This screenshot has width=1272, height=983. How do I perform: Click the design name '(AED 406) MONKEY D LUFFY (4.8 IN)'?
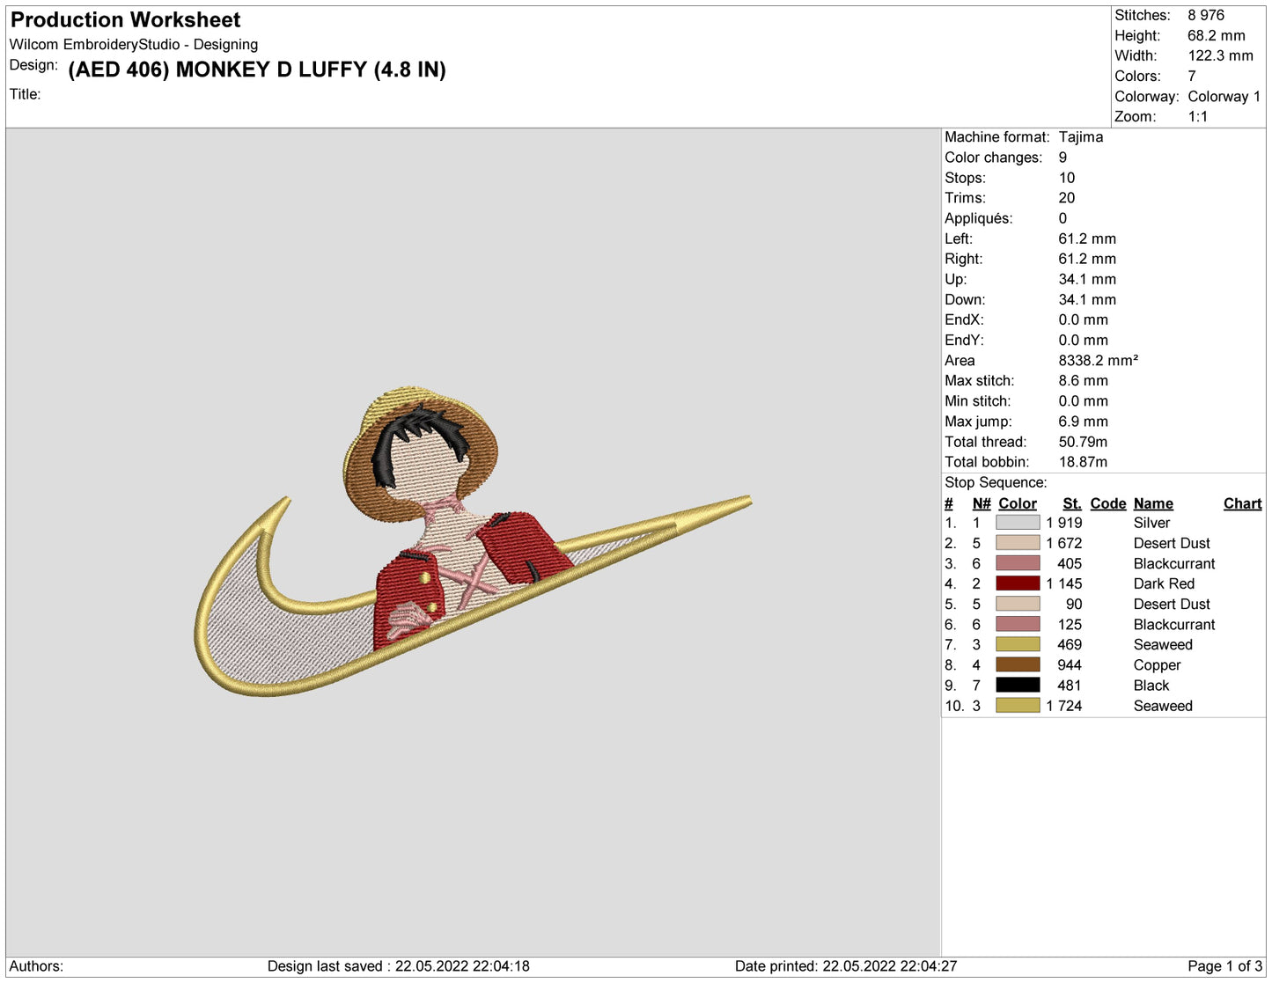[257, 70]
